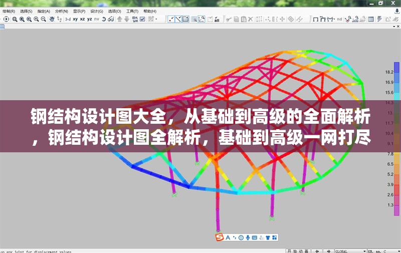401x253 pixels.
Task: Click the Run Analysis play icon
Action: (7, 19)
